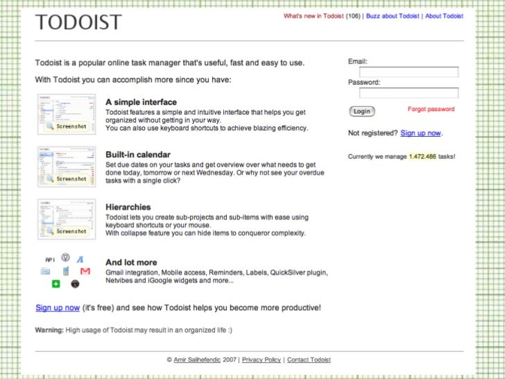Click the Built-in calendar heading
505x379 pixels.
138,155
